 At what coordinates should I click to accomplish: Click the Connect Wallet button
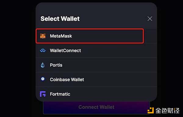pyautogui.click(x=96, y=107)
